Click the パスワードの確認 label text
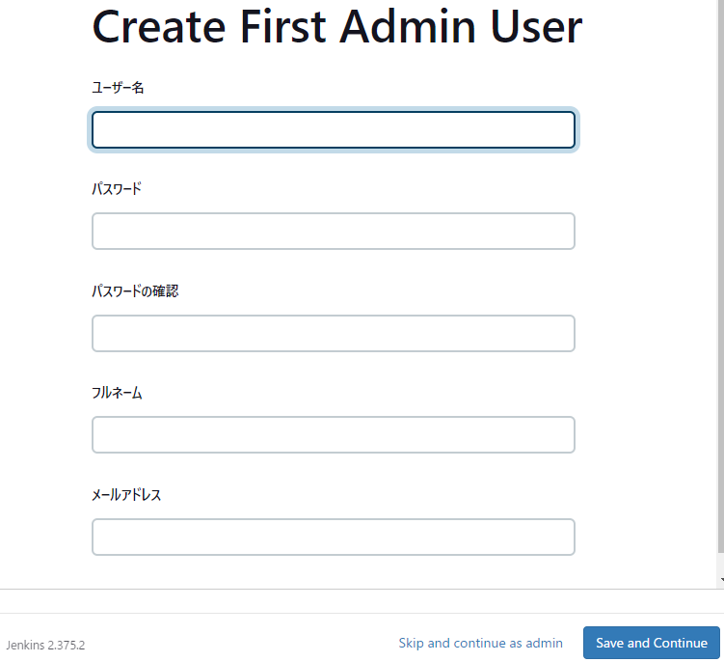Image resolution: width=724 pixels, height=662 pixels. [135, 290]
